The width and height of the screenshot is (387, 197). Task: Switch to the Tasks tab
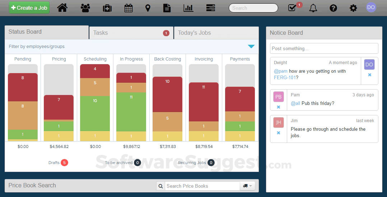tap(131, 33)
